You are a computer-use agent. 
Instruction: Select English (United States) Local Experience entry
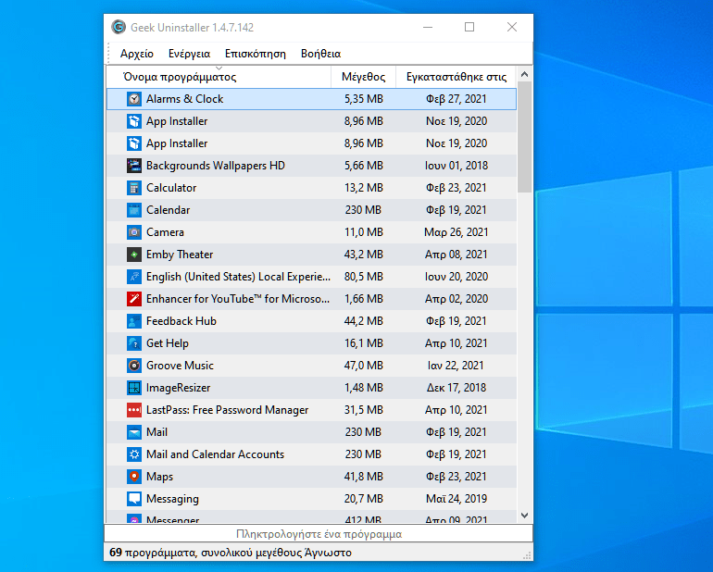(x=311, y=277)
